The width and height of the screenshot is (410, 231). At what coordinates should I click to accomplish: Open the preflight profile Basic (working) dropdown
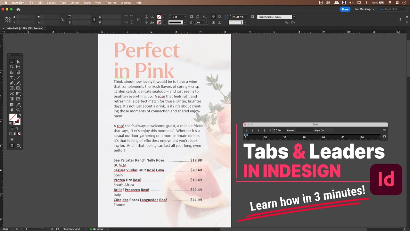(x=85, y=229)
